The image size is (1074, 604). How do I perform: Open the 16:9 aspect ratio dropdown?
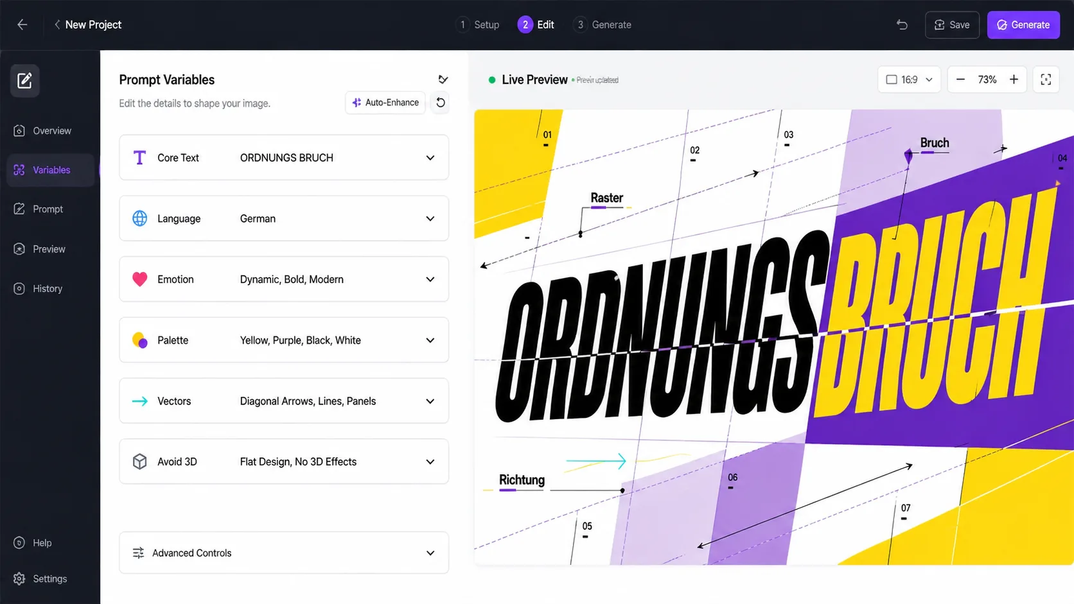[x=908, y=80]
